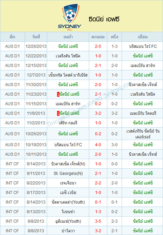Select the half-time 3-0 on 10/19/2013

point(114,145)
